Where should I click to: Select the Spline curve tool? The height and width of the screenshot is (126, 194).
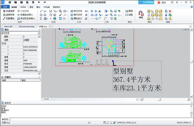pyautogui.click(x=41, y=19)
